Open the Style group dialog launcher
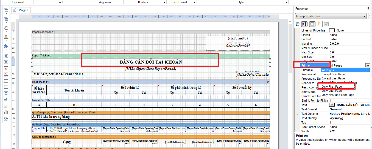 [x=286, y=2]
